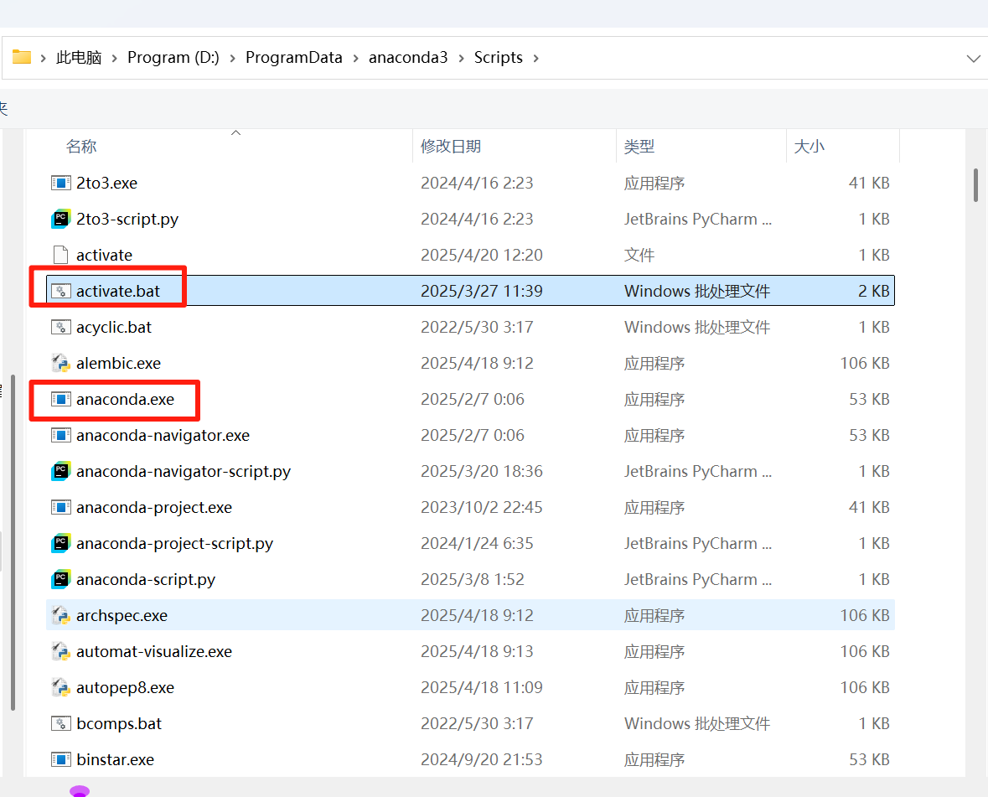The image size is (988, 797).
Task: Select the file name binstar.exe
Action: click(x=115, y=760)
